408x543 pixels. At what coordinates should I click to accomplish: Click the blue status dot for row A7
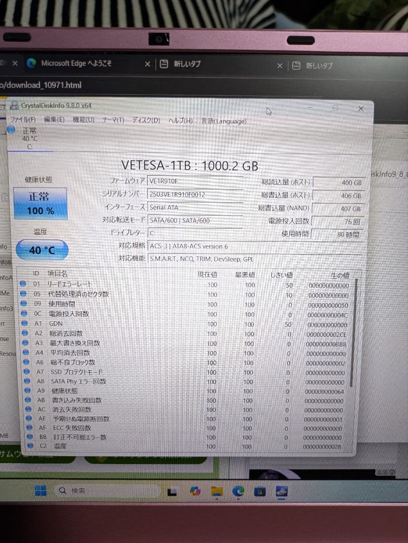point(26,371)
